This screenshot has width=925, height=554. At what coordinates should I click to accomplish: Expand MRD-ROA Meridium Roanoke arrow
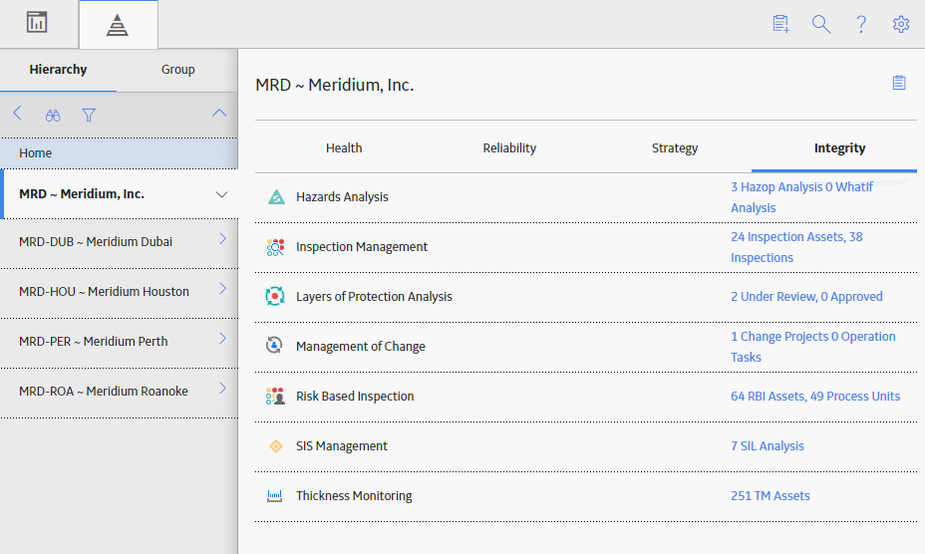coord(222,388)
